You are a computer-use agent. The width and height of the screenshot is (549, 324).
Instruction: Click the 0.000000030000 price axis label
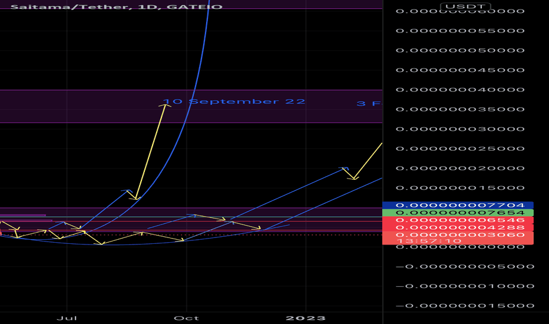tap(460, 129)
